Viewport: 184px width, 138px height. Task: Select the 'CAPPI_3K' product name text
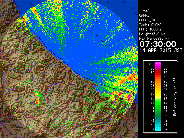[147, 20]
